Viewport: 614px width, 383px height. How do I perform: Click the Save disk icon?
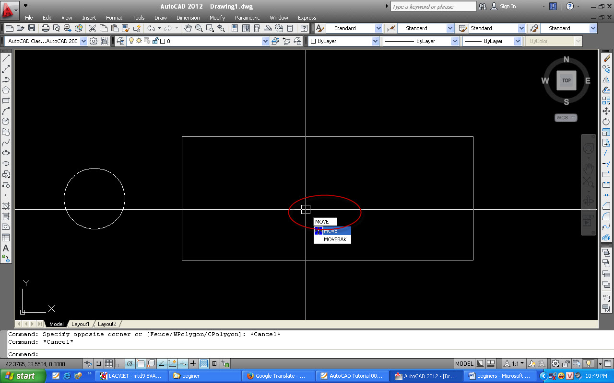(x=32, y=28)
